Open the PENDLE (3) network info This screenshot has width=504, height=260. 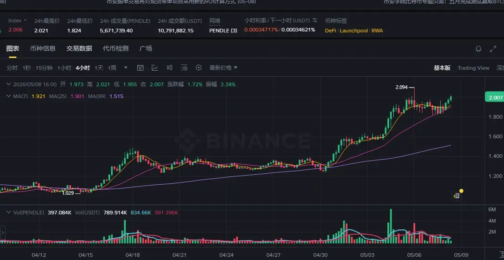tap(223, 31)
